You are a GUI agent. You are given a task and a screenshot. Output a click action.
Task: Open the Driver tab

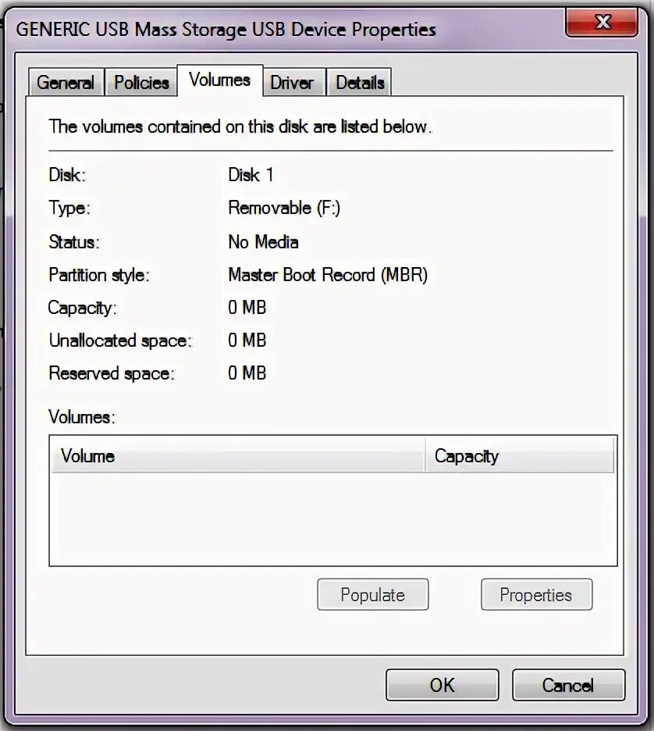pyautogui.click(x=294, y=81)
